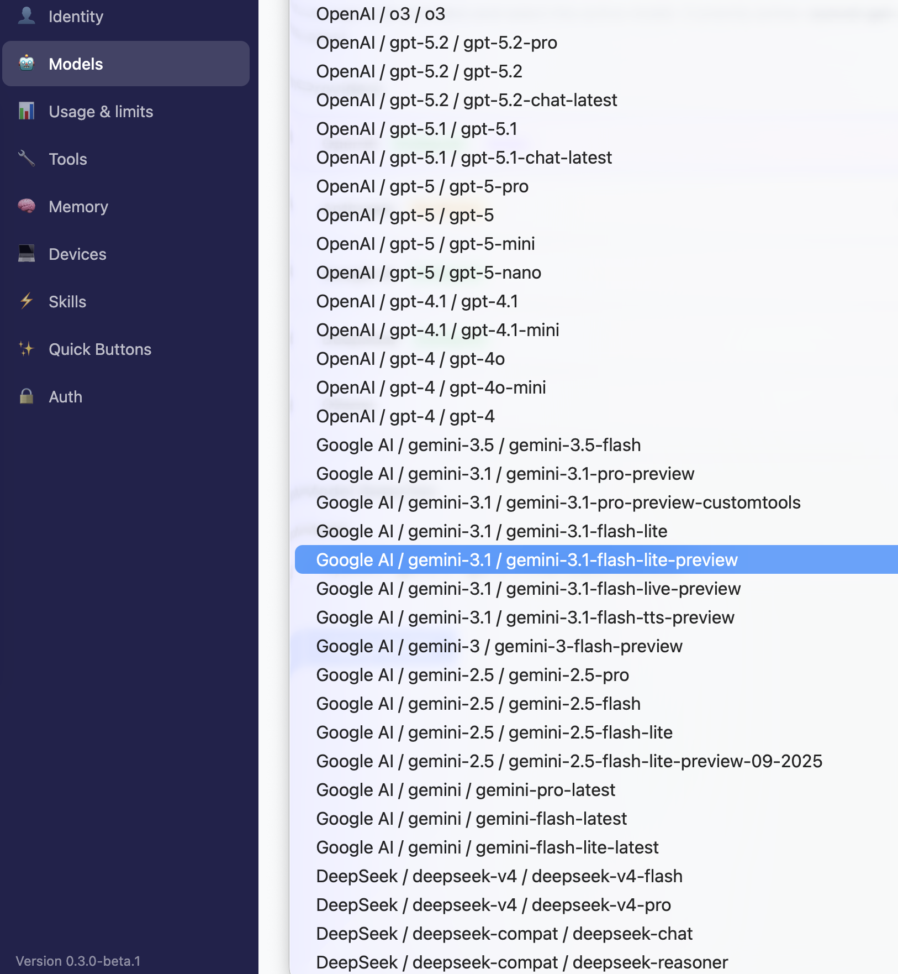Open the Devices section
Screen dimensions: 898x974
(126, 254)
